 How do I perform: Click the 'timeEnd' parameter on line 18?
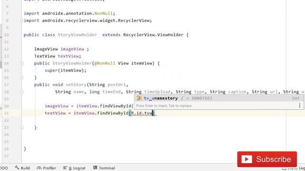[x=112, y=92]
